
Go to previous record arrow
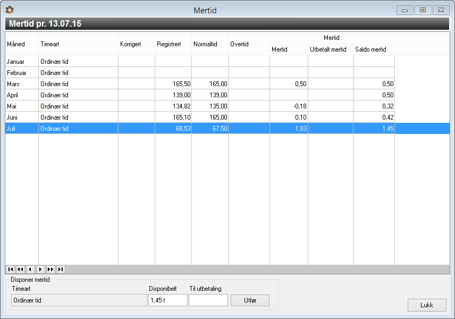[30, 270]
